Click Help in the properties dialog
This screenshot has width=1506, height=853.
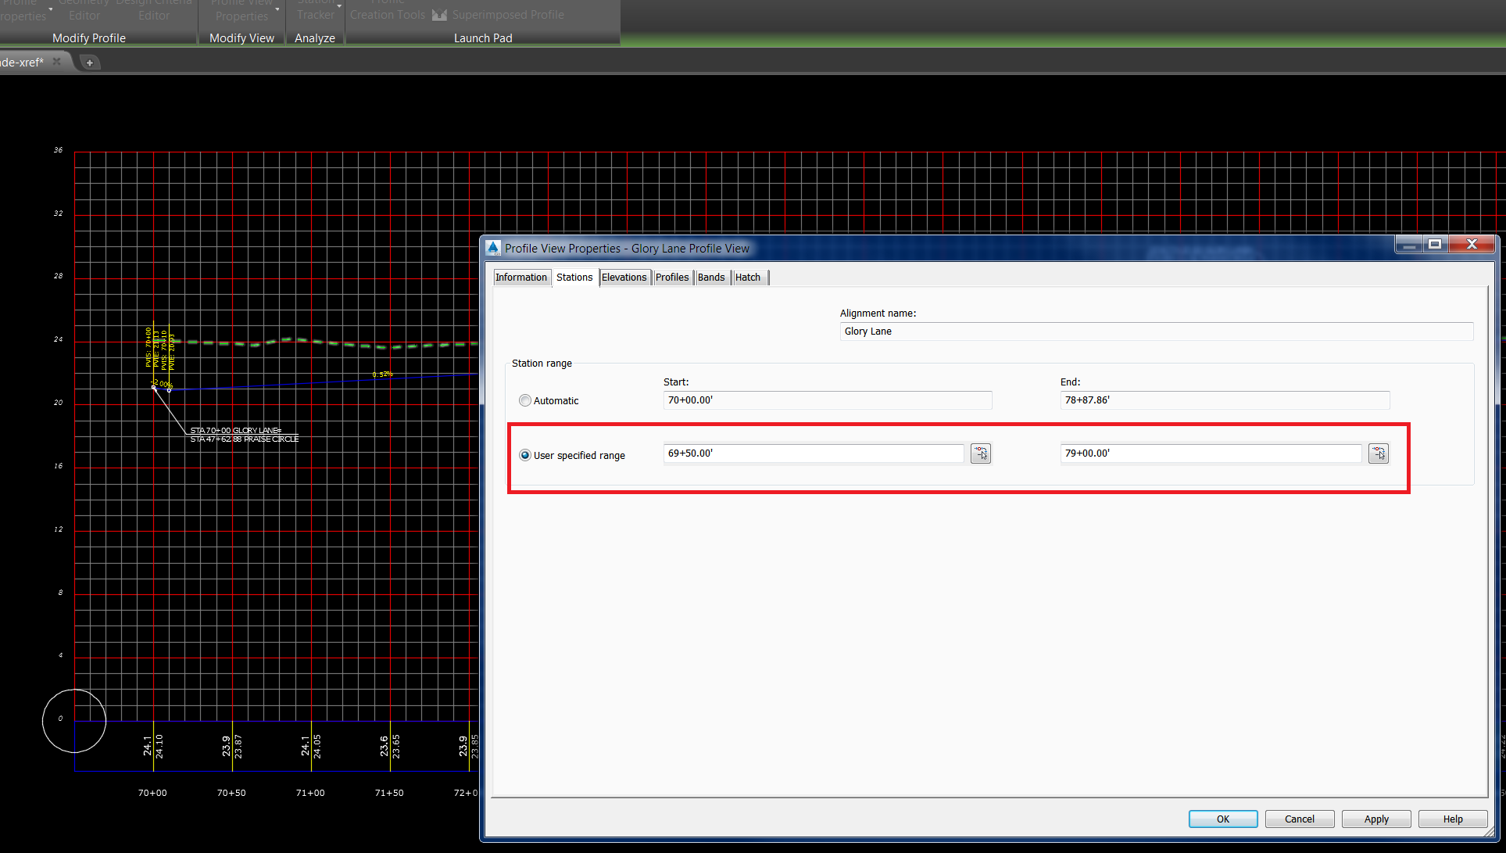[1452, 819]
